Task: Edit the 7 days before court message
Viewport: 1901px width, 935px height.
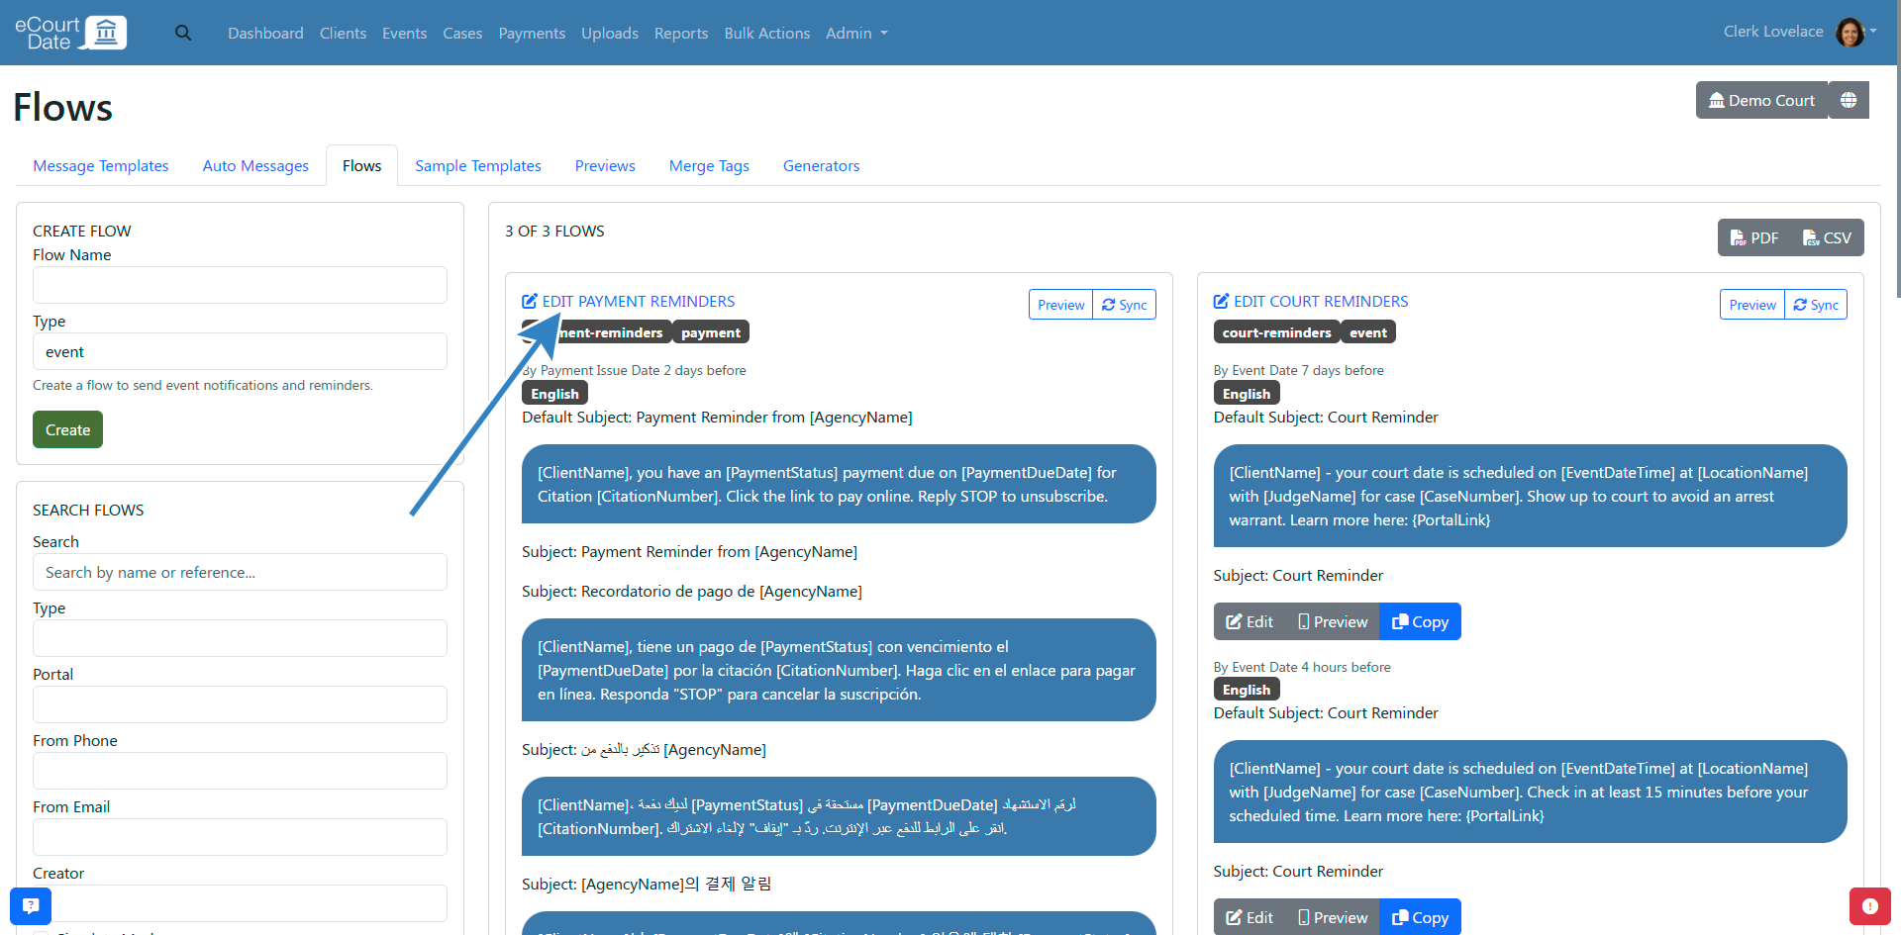Action: pos(1250,621)
